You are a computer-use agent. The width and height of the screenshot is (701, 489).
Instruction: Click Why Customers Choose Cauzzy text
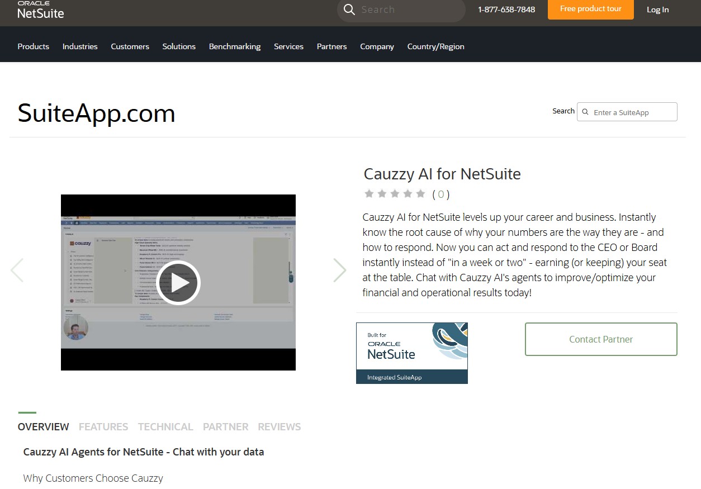[x=93, y=478]
